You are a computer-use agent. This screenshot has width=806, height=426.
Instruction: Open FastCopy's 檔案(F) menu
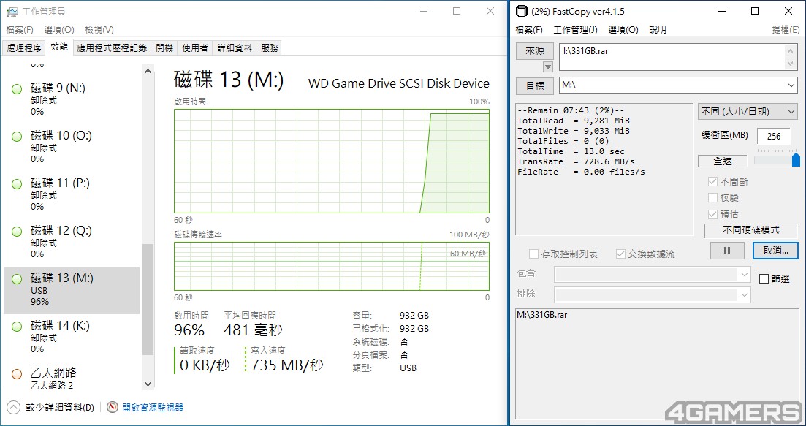(x=529, y=30)
